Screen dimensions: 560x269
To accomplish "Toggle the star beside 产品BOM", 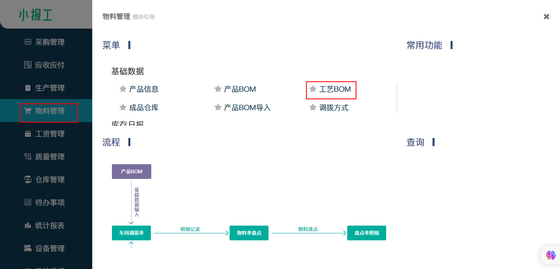I will tap(218, 89).
